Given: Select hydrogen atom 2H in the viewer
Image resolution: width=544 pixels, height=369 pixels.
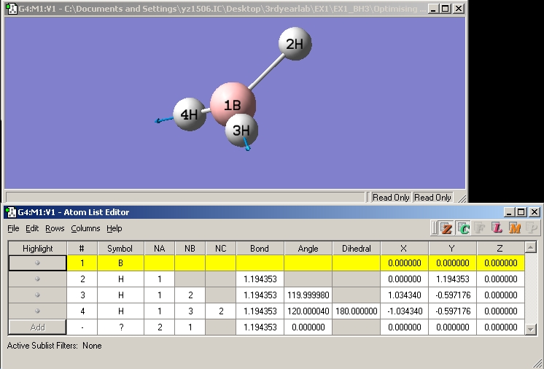Looking at the screenshot, I should [x=295, y=44].
